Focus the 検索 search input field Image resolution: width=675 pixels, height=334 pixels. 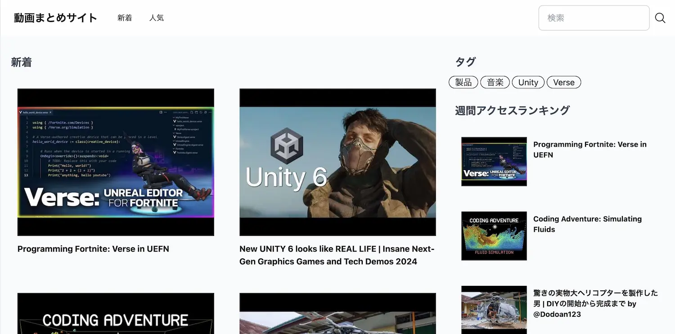click(x=594, y=18)
